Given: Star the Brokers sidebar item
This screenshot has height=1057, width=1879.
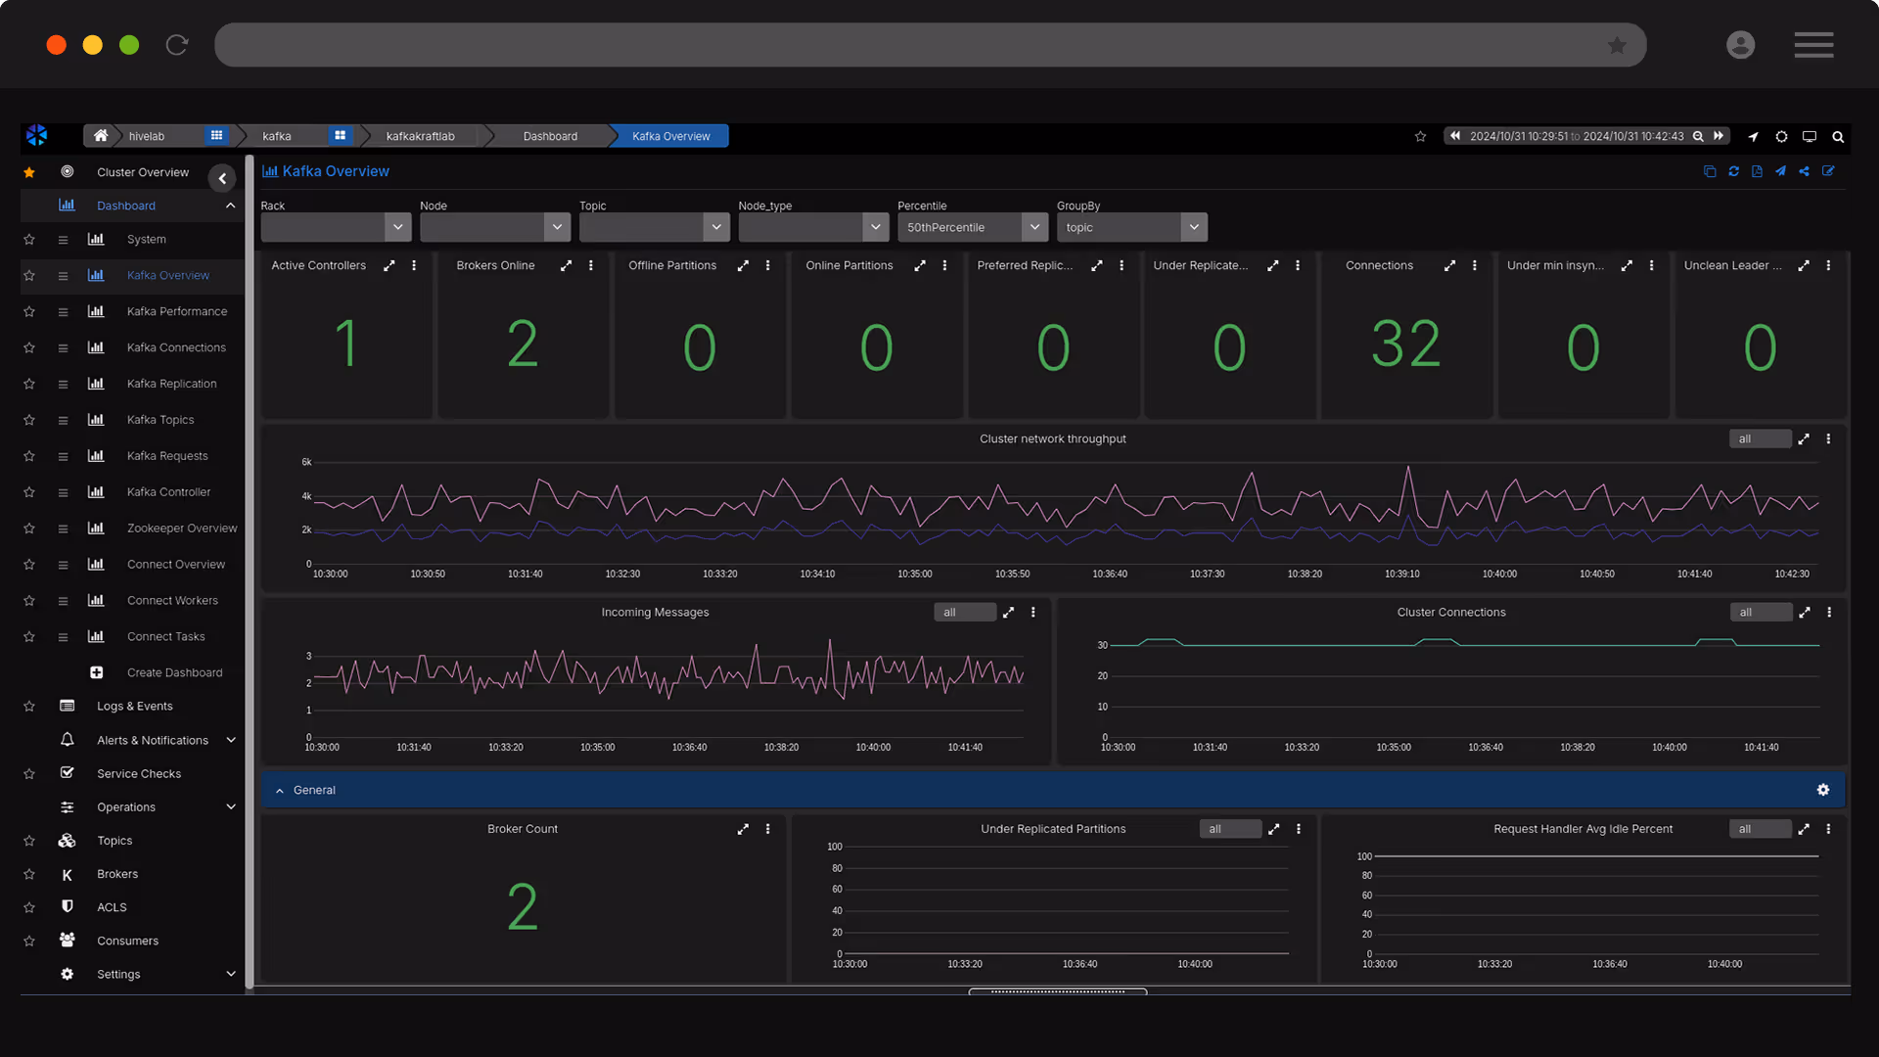Looking at the screenshot, I should (x=29, y=874).
